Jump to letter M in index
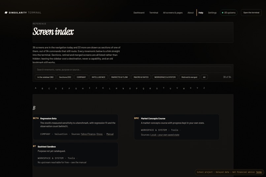The width and height of the screenshot is (266, 177). click(116, 88)
